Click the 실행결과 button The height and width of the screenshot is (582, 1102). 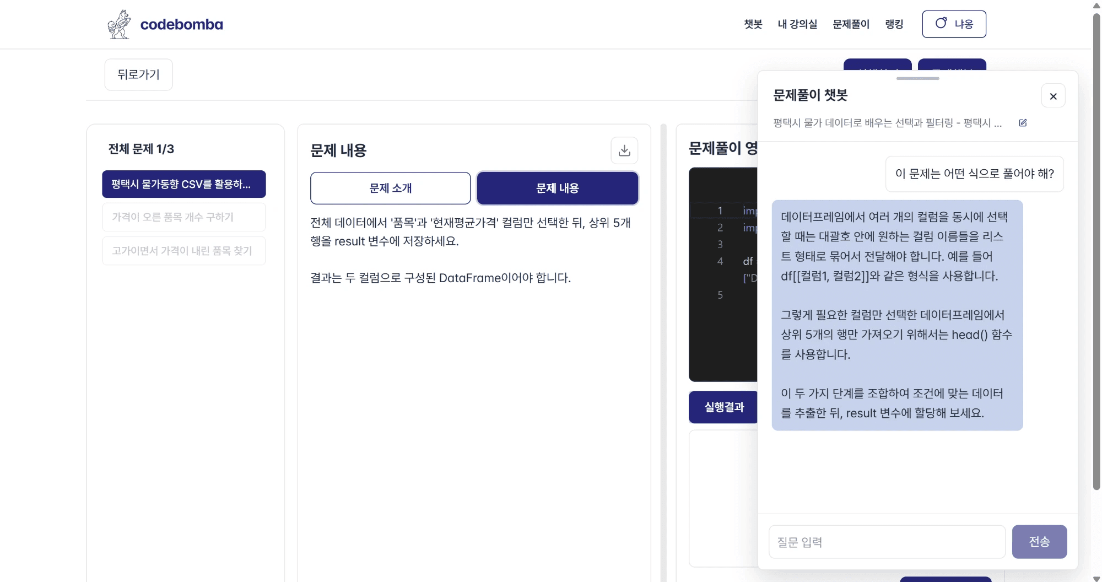coord(723,407)
